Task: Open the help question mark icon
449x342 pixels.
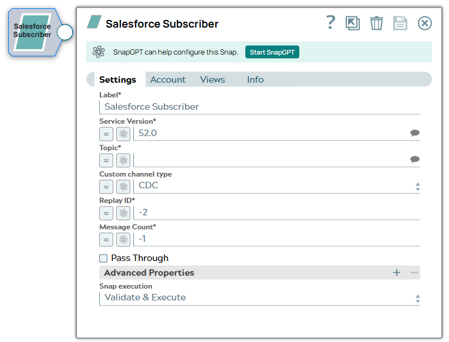Action: click(x=331, y=23)
